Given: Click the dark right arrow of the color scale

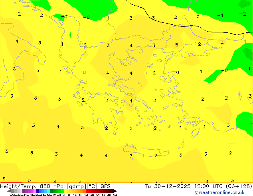Looking at the screenshot, I should click(115, 191).
